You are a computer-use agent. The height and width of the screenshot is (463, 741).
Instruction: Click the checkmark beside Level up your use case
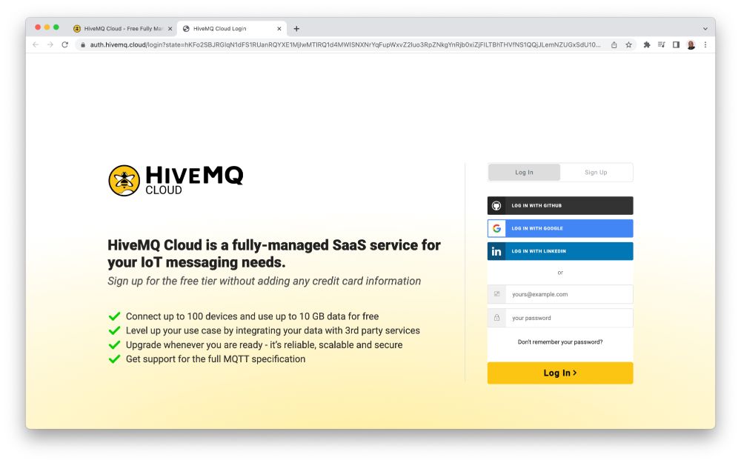pos(114,330)
